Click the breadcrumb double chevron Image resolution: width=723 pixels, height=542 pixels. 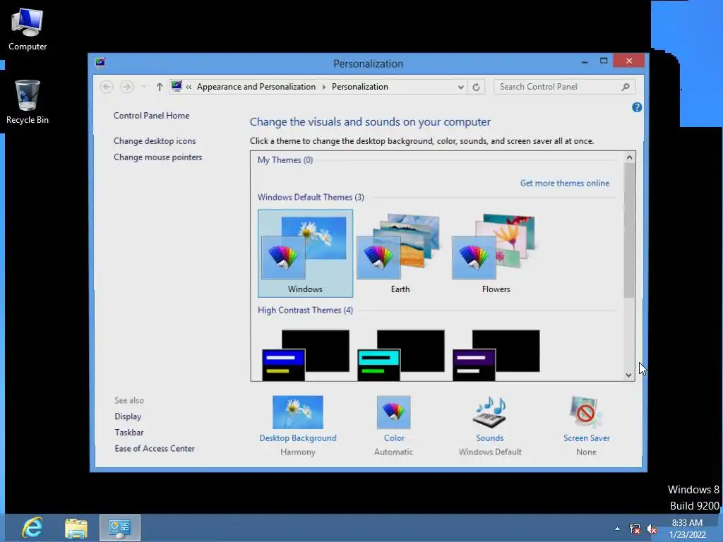(x=189, y=87)
